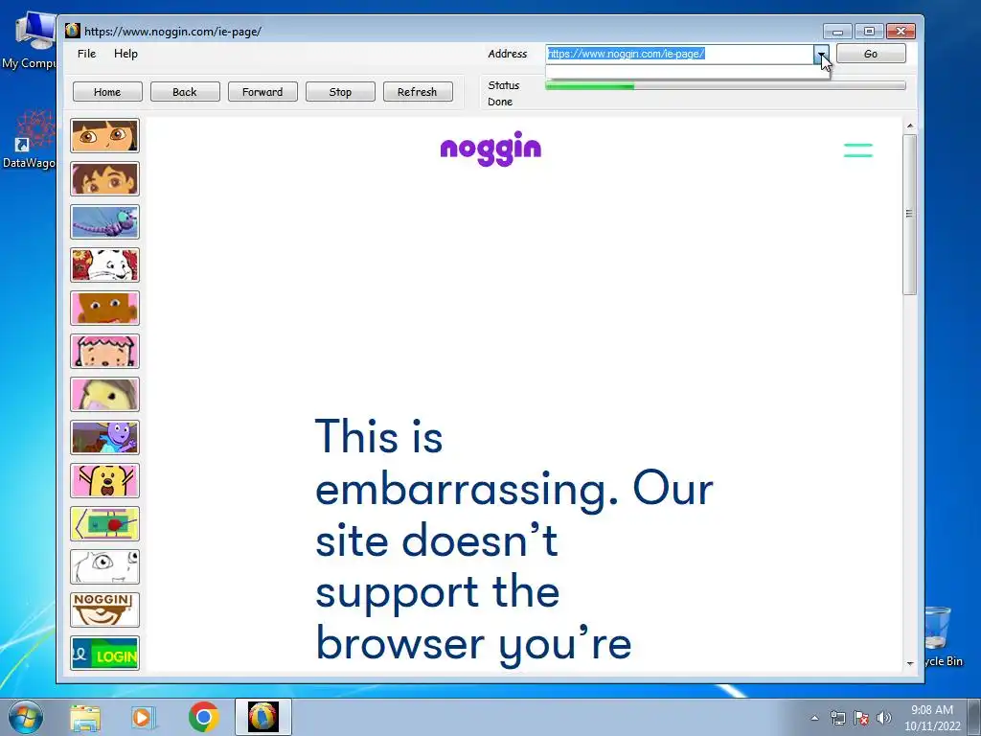Click the Show Desktop taskbar edge button
The image size is (981, 736).
click(x=974, y=717)
